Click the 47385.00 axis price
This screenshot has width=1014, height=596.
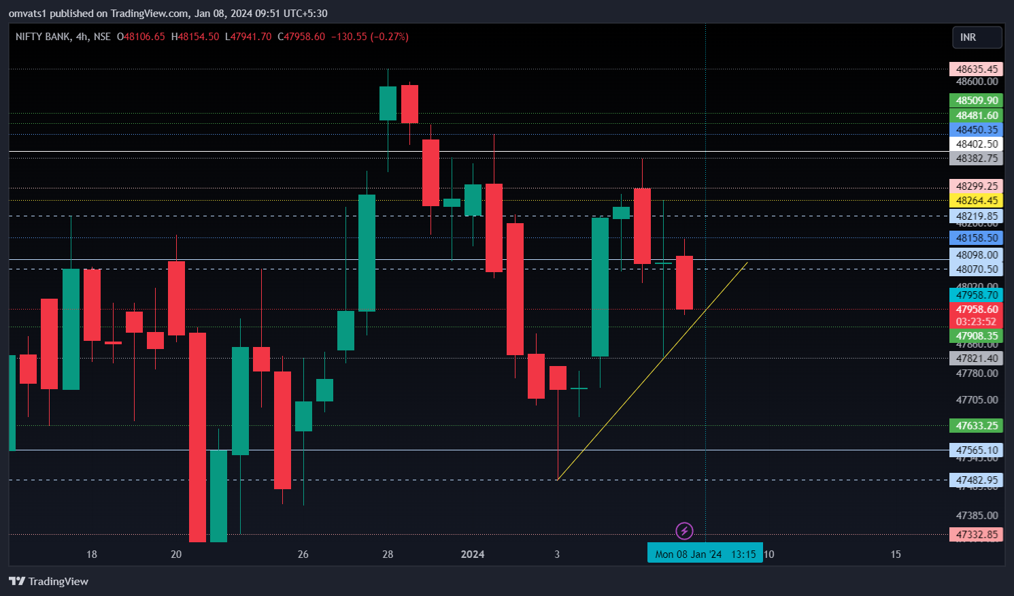tap(977, 516)
